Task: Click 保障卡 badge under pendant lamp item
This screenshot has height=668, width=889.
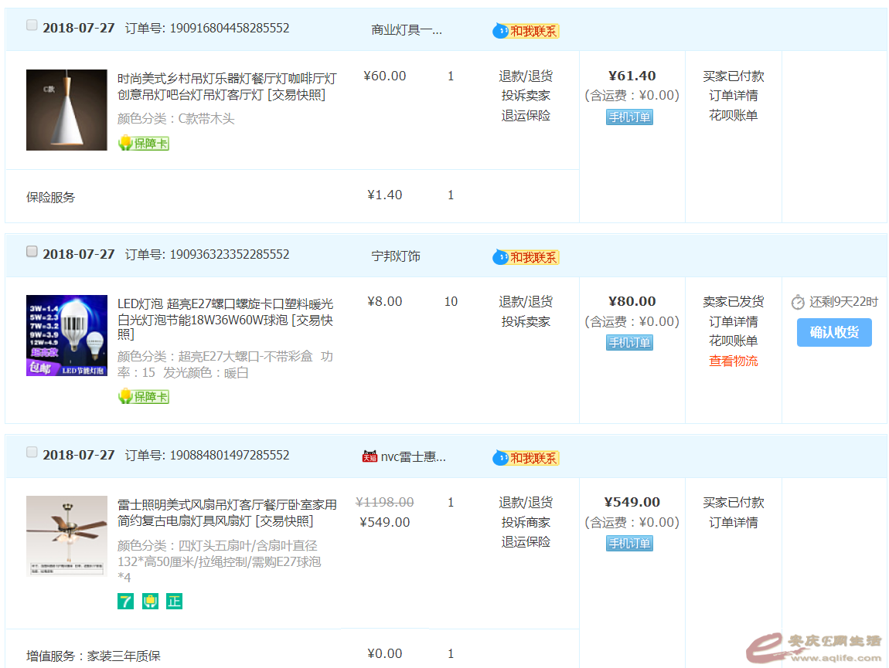Action: (x=143, y=143)
